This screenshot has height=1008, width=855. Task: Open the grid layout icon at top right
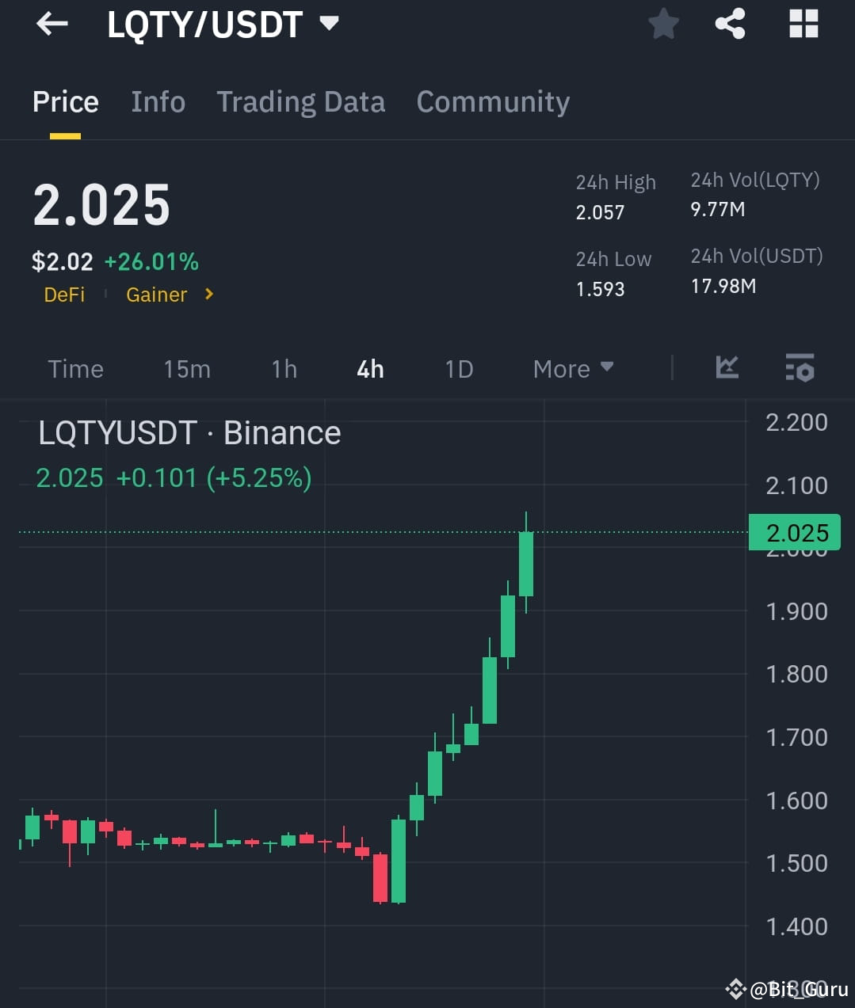coord(803,24)
